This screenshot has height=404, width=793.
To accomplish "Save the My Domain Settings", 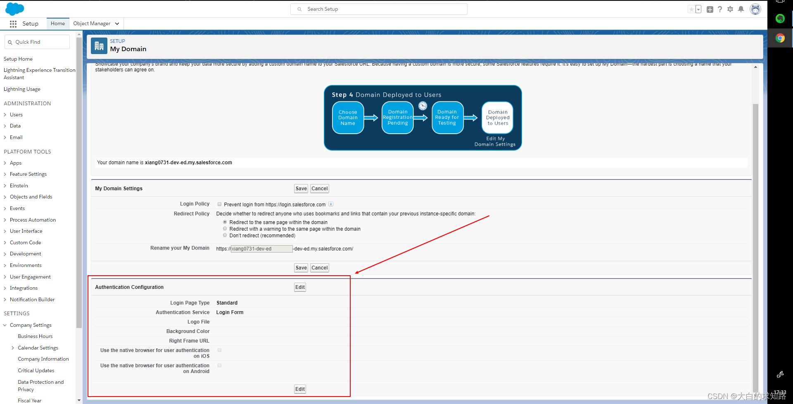I will click(x=301, y=188).
